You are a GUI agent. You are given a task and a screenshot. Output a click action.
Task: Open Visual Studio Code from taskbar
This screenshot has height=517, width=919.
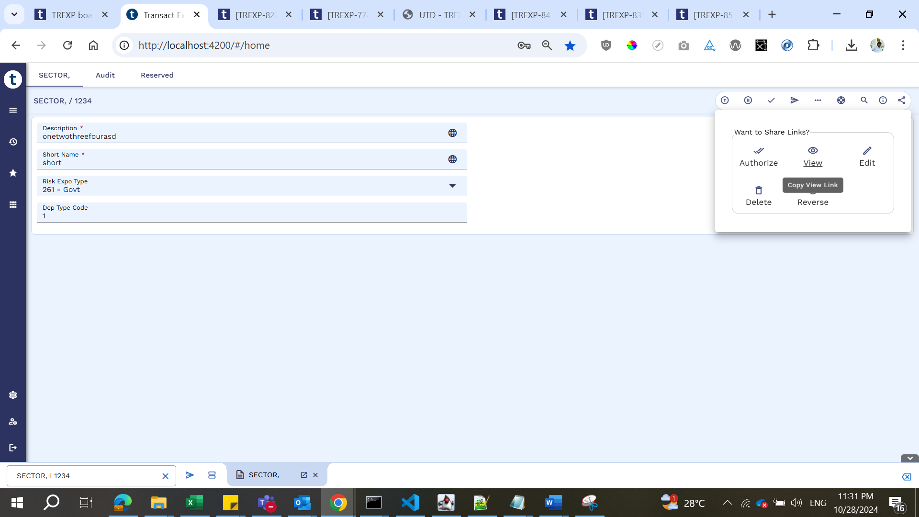[410, 503]
